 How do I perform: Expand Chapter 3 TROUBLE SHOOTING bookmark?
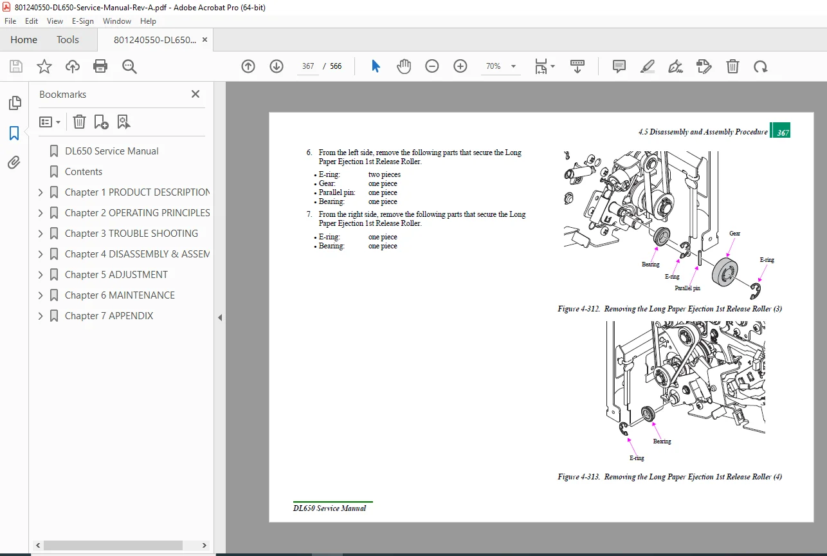(41, 234)
